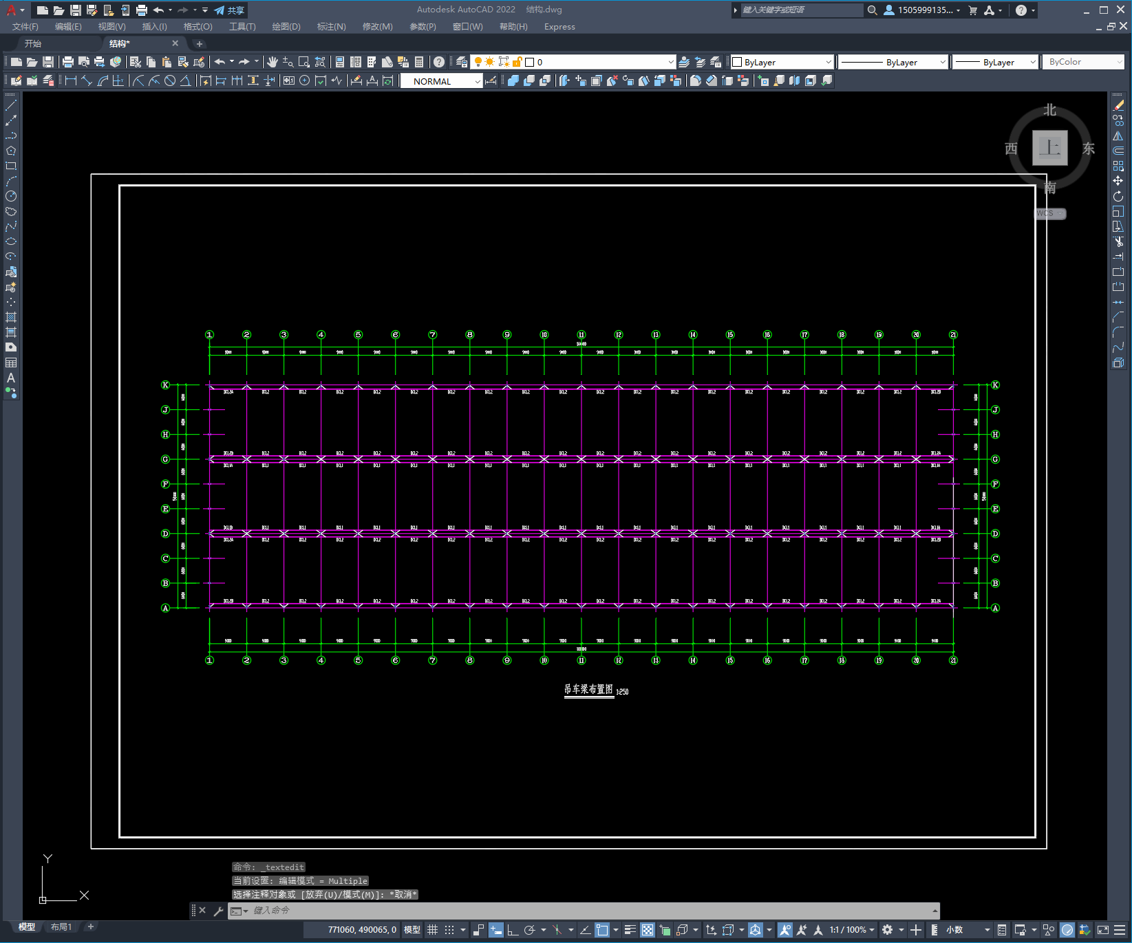Screen dimensions: 1132x943
Task: Select the Rectangle draw tool
Action: coord(11,166)
